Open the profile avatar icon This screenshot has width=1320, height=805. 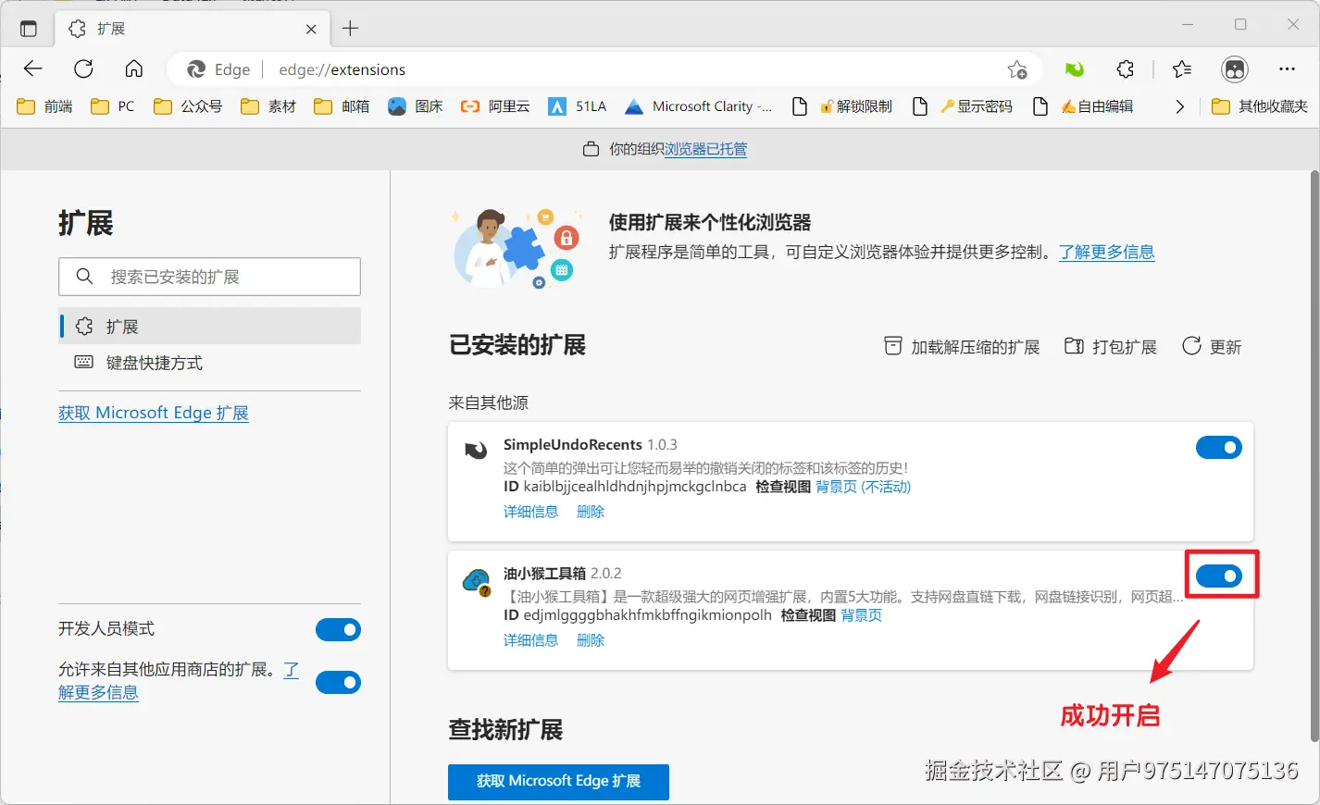point(1235,69)
